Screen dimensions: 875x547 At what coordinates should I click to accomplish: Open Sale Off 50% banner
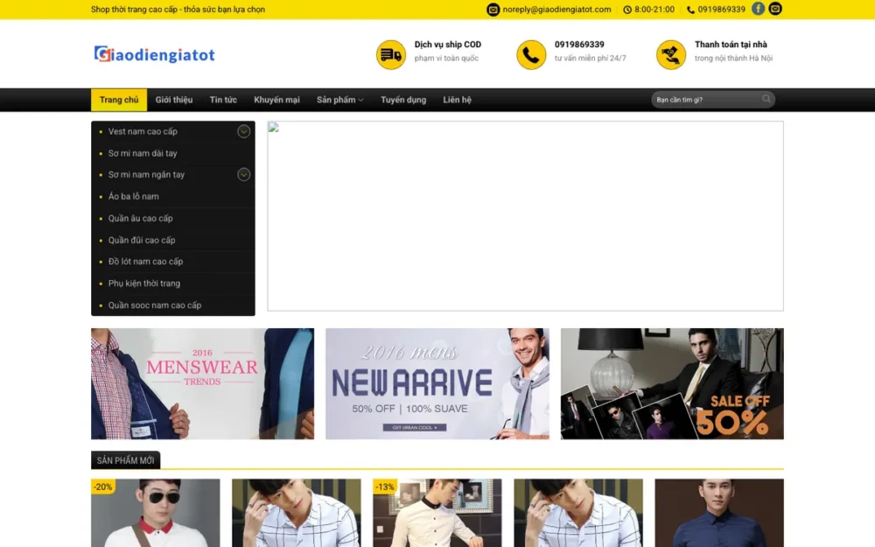coord(672,383)
